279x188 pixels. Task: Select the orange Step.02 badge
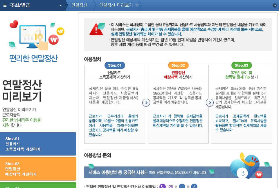click(x=178, y=65)
